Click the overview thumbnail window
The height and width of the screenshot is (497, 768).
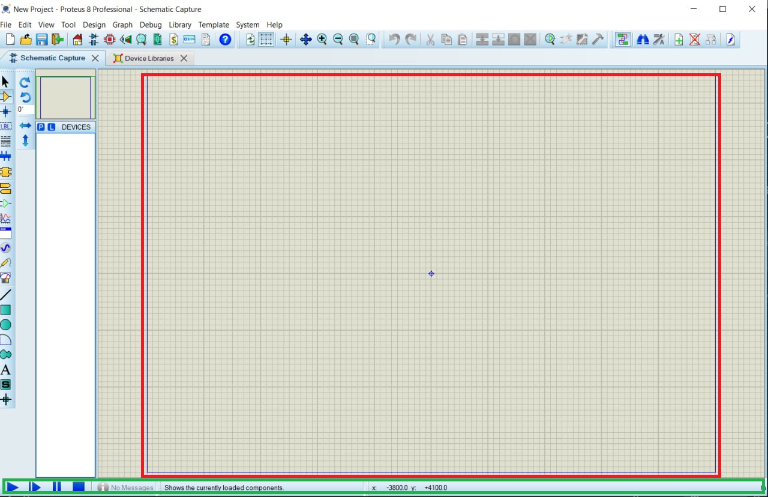click(65, 97)
